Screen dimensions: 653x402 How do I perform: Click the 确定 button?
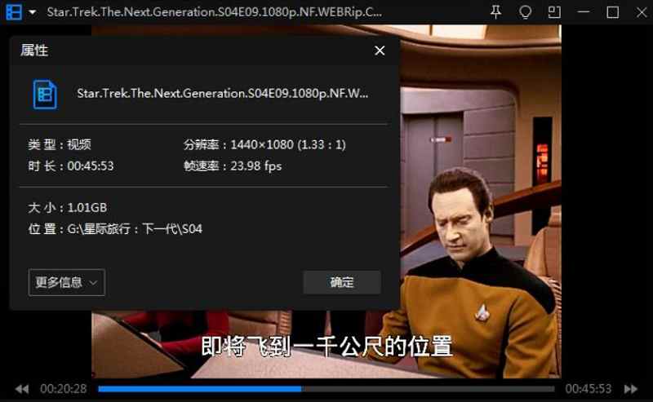[x=341, y=282]
